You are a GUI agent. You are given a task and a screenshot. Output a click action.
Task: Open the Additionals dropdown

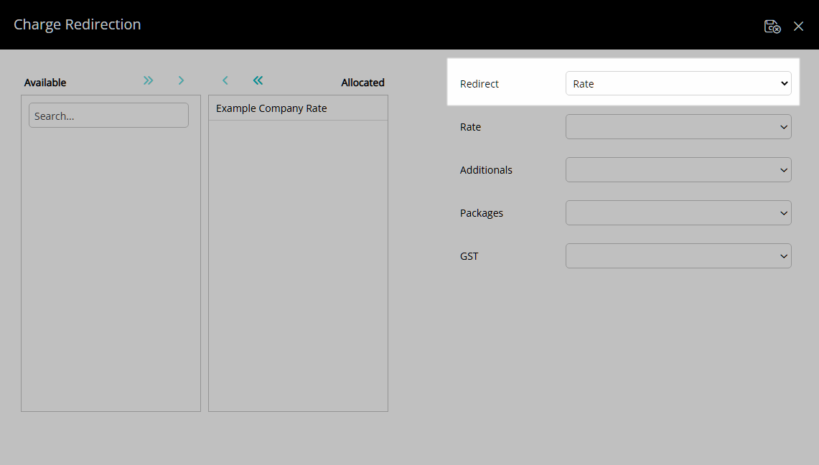tap(678, 169)
